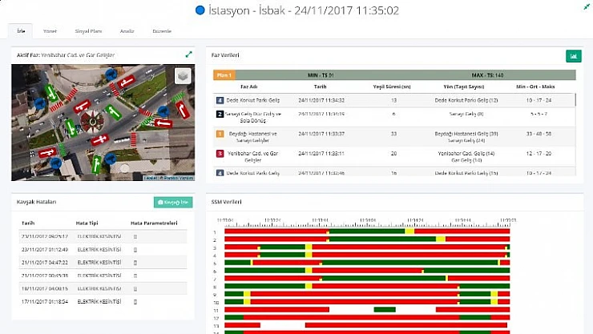The width and height of the screenshot is (593, 334).
Task: Click the map attribution link
Action: (168, 178)
